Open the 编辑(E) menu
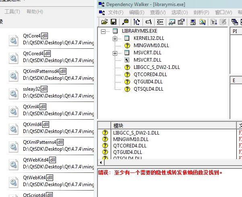This screenshot has width=242, height=197. pyautogui.click(x=137, y=12)
